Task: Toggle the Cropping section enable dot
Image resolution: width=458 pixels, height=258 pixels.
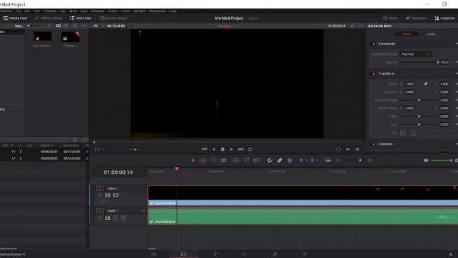Action: [x=373, y=144]
